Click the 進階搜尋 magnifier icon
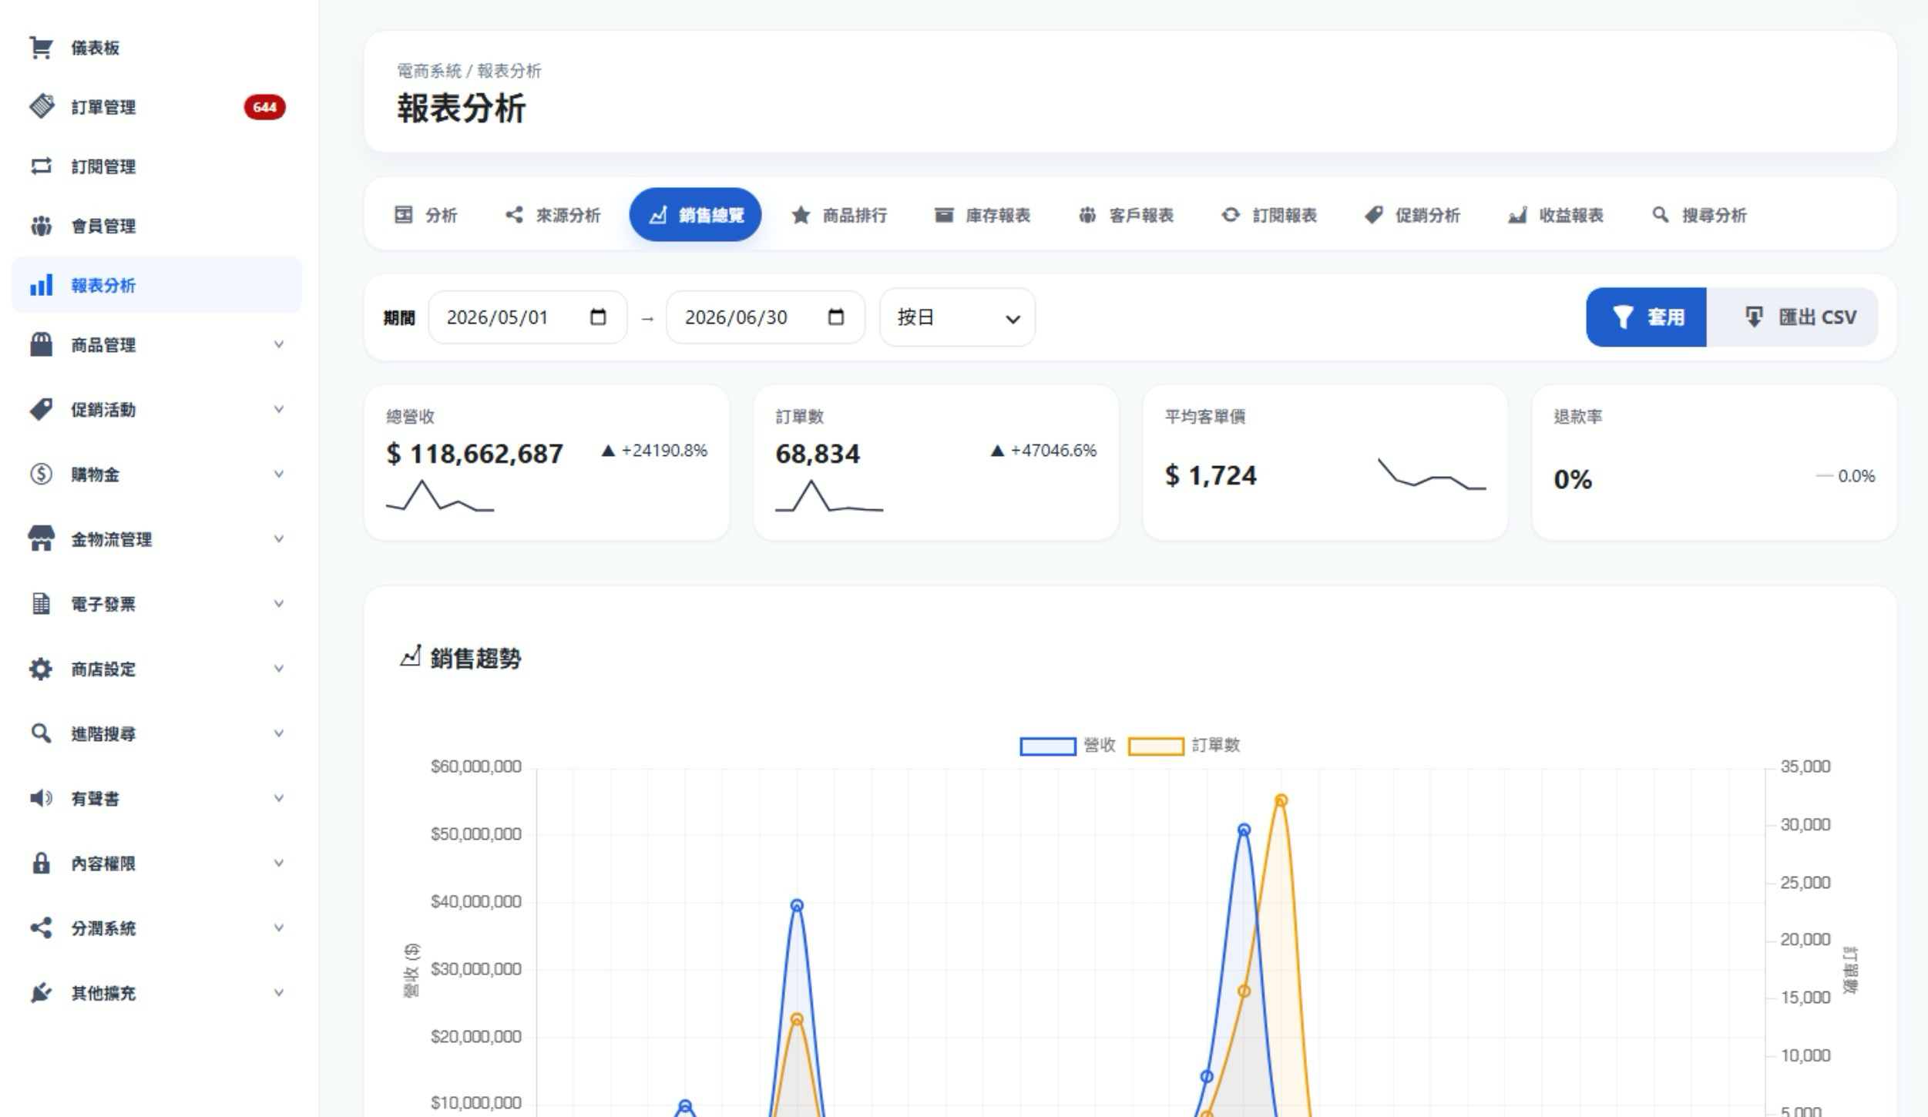 tap(41, 733)
